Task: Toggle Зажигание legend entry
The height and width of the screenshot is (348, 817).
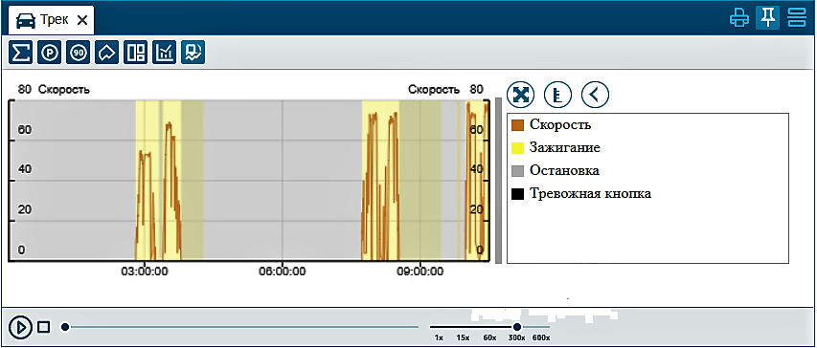Action: (556, 148)
